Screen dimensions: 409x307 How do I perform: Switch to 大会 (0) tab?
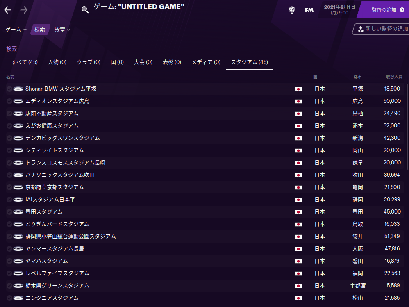[x=143, y=62]
